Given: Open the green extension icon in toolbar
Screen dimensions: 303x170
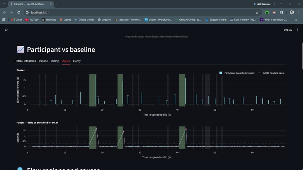Looking at the screenshot, I should tap(267, 12).
